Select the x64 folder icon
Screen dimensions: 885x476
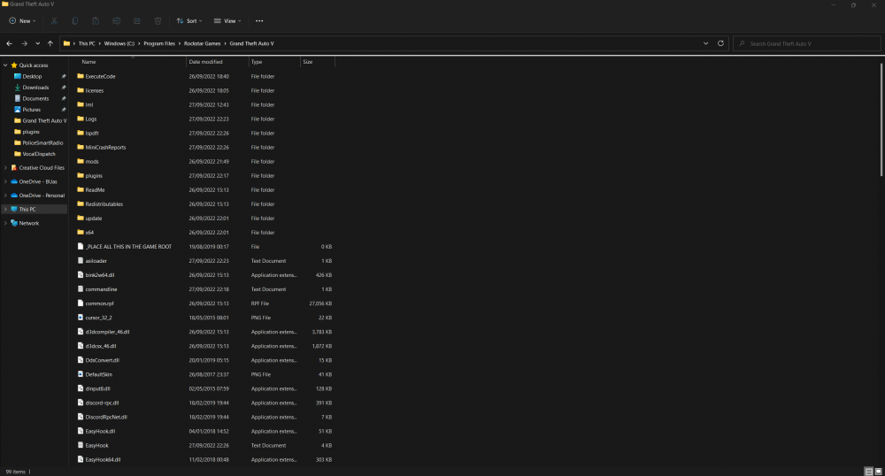tap(81, 233)
